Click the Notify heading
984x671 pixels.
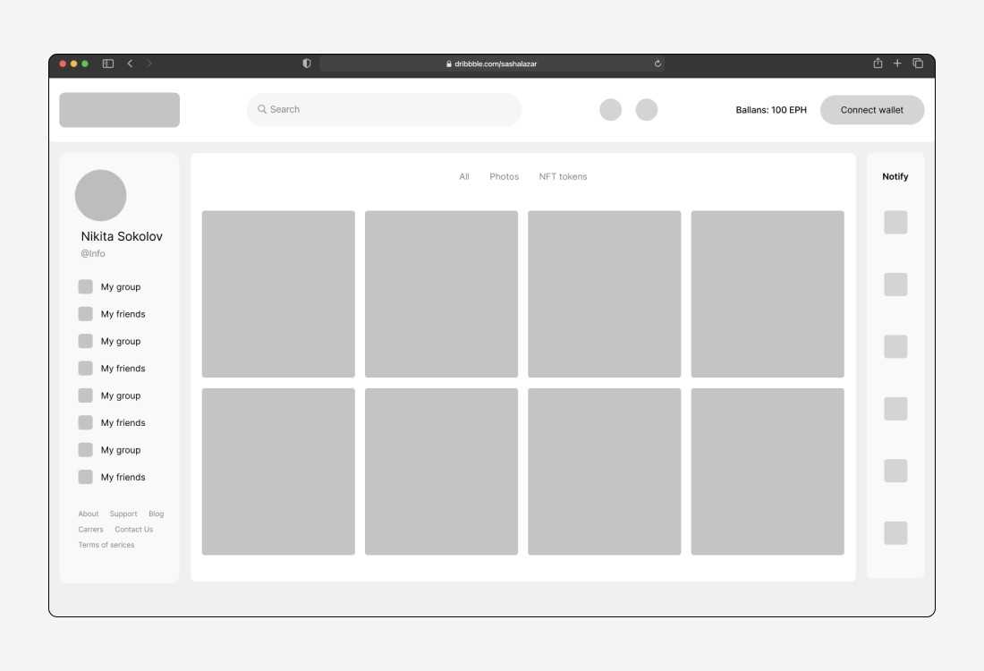[895, 176]
